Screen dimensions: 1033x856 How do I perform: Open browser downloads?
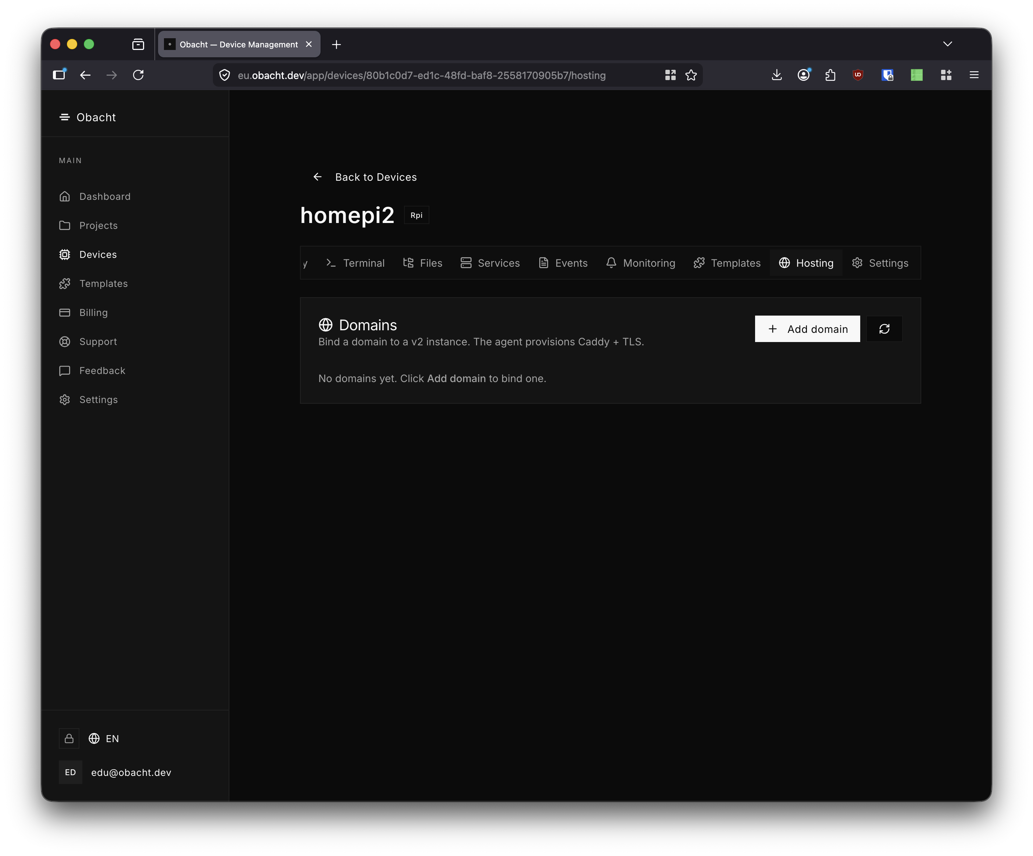[x=777, y=75]
